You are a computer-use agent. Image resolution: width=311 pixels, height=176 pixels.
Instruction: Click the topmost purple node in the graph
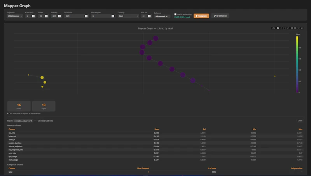point(156,38)
